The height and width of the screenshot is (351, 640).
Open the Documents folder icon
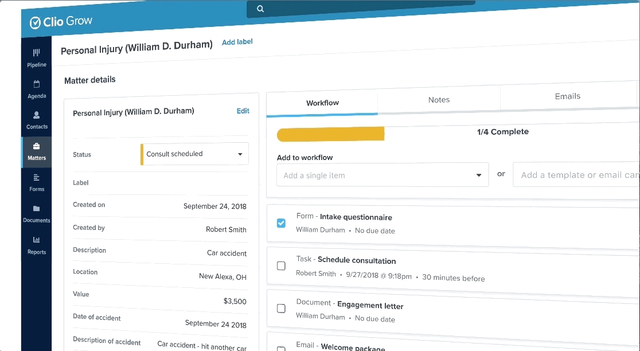pyautogui.click(x=37, y=209)
